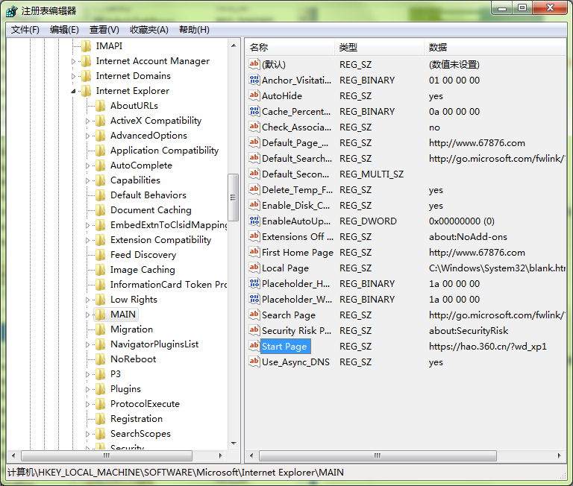Expand the Capabilities node

(87, 180)
